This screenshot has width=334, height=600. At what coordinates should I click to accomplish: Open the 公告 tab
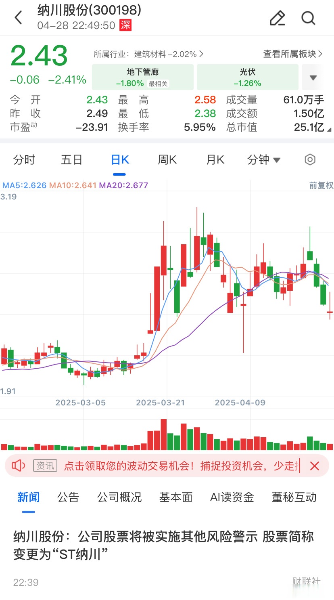coord(68,497)
